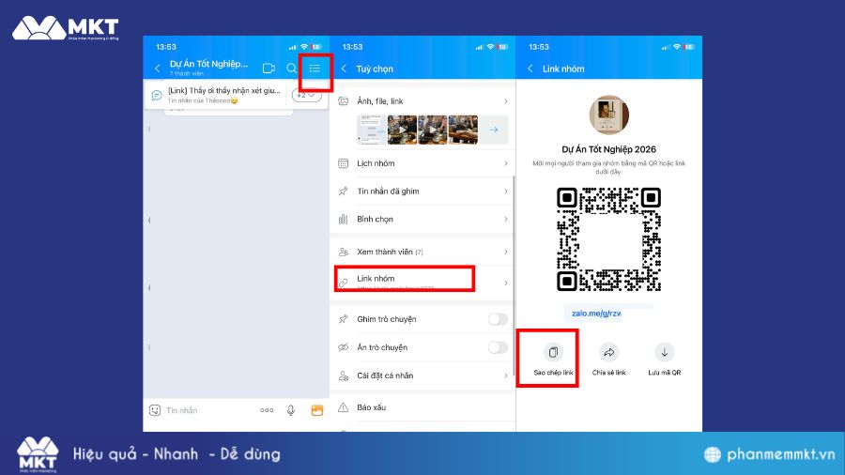This screenshot has height=475, width=845.
Task: Tap the microphone voice message icon
Action: pos(291,410)
